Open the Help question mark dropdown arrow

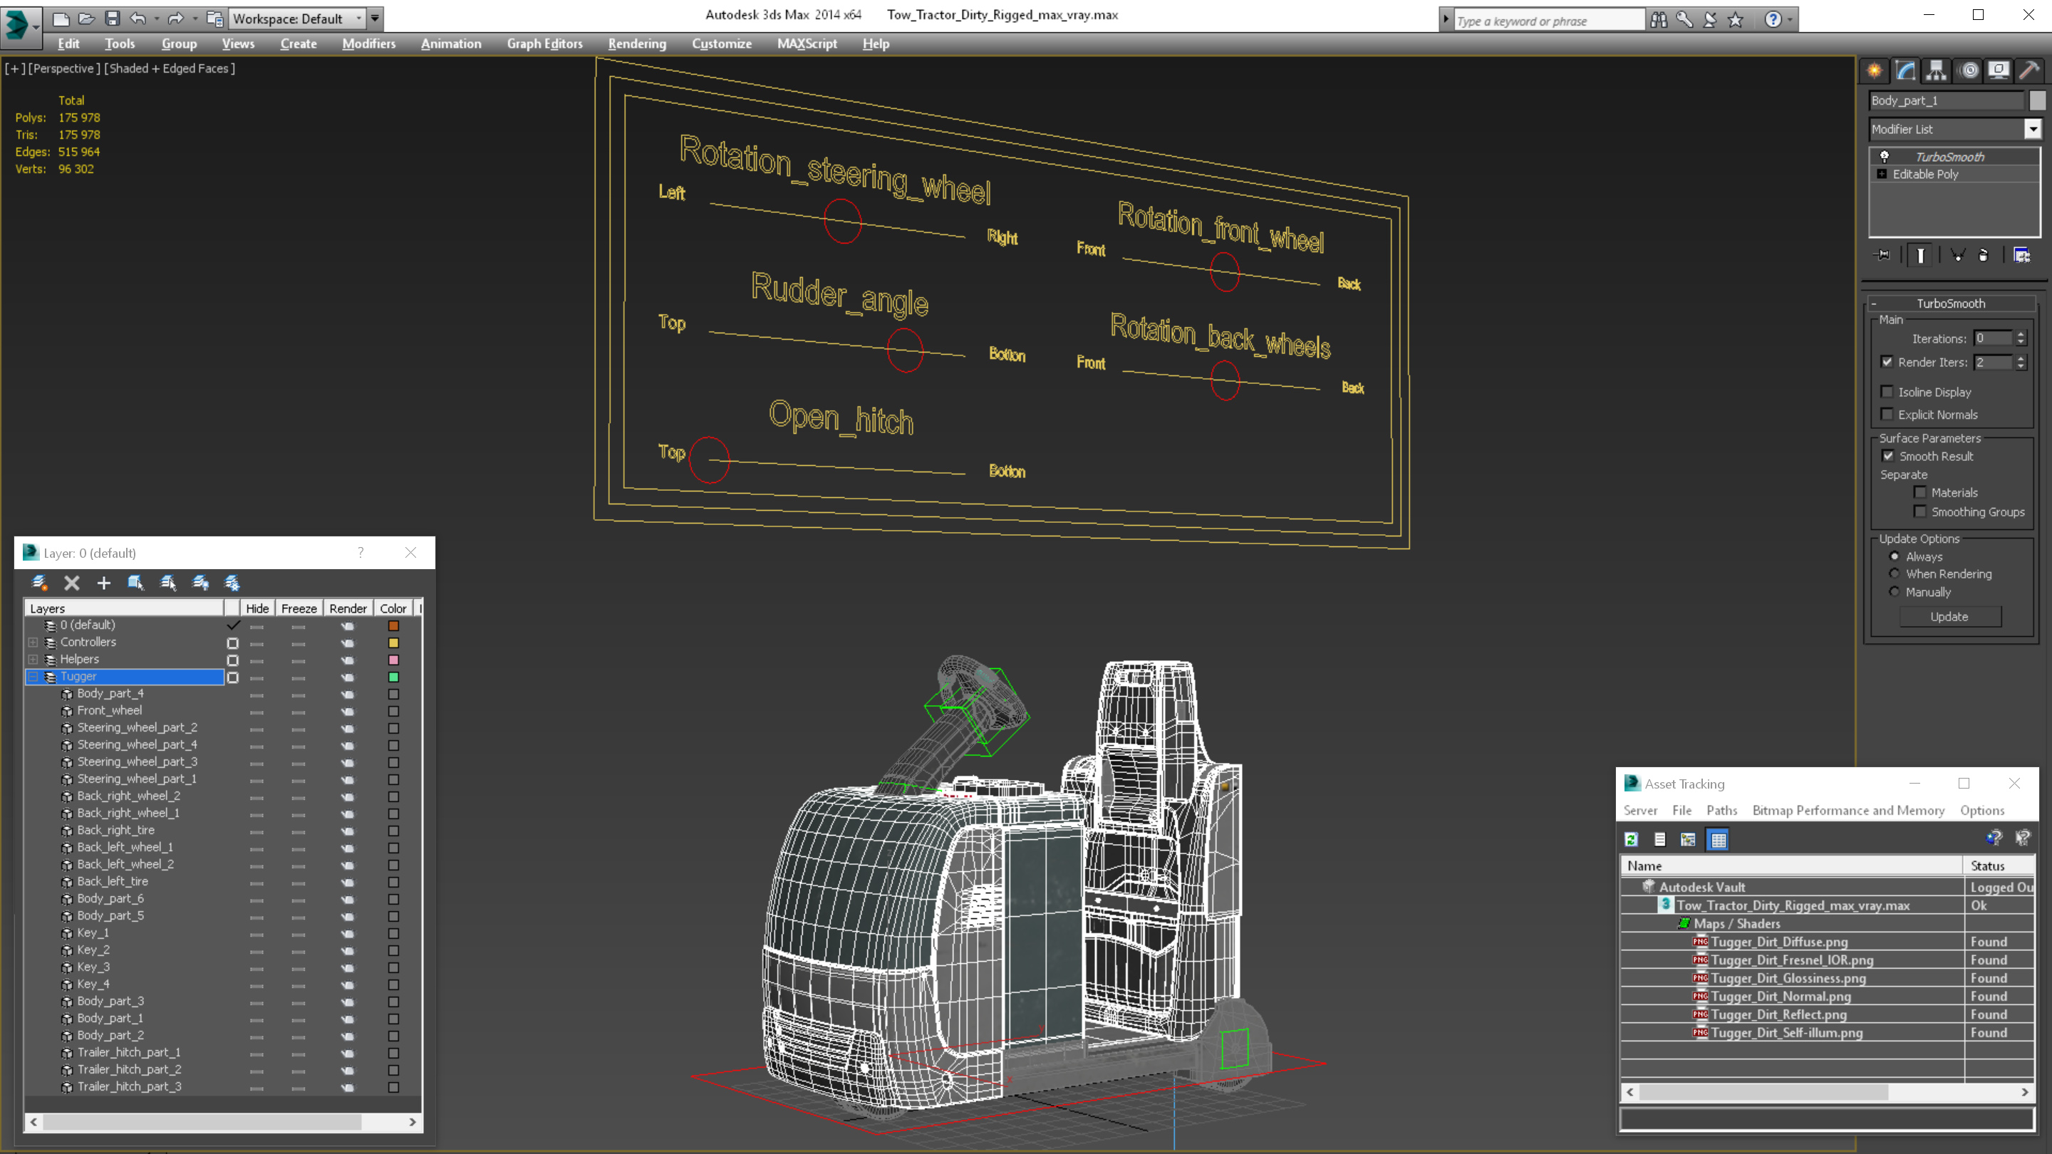pyautogui.click(x=1791, y=19)
